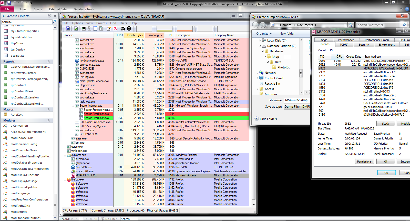Open System Information from the toolbar graph icon
Image resolution: width=410 pixels, height=221 pixels.
[x=84, y=28]
